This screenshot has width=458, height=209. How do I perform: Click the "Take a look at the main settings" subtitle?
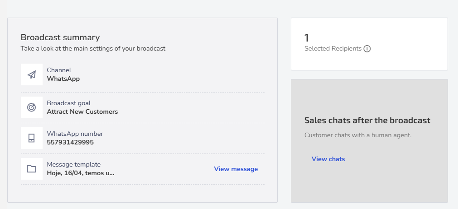click(93, 48)
